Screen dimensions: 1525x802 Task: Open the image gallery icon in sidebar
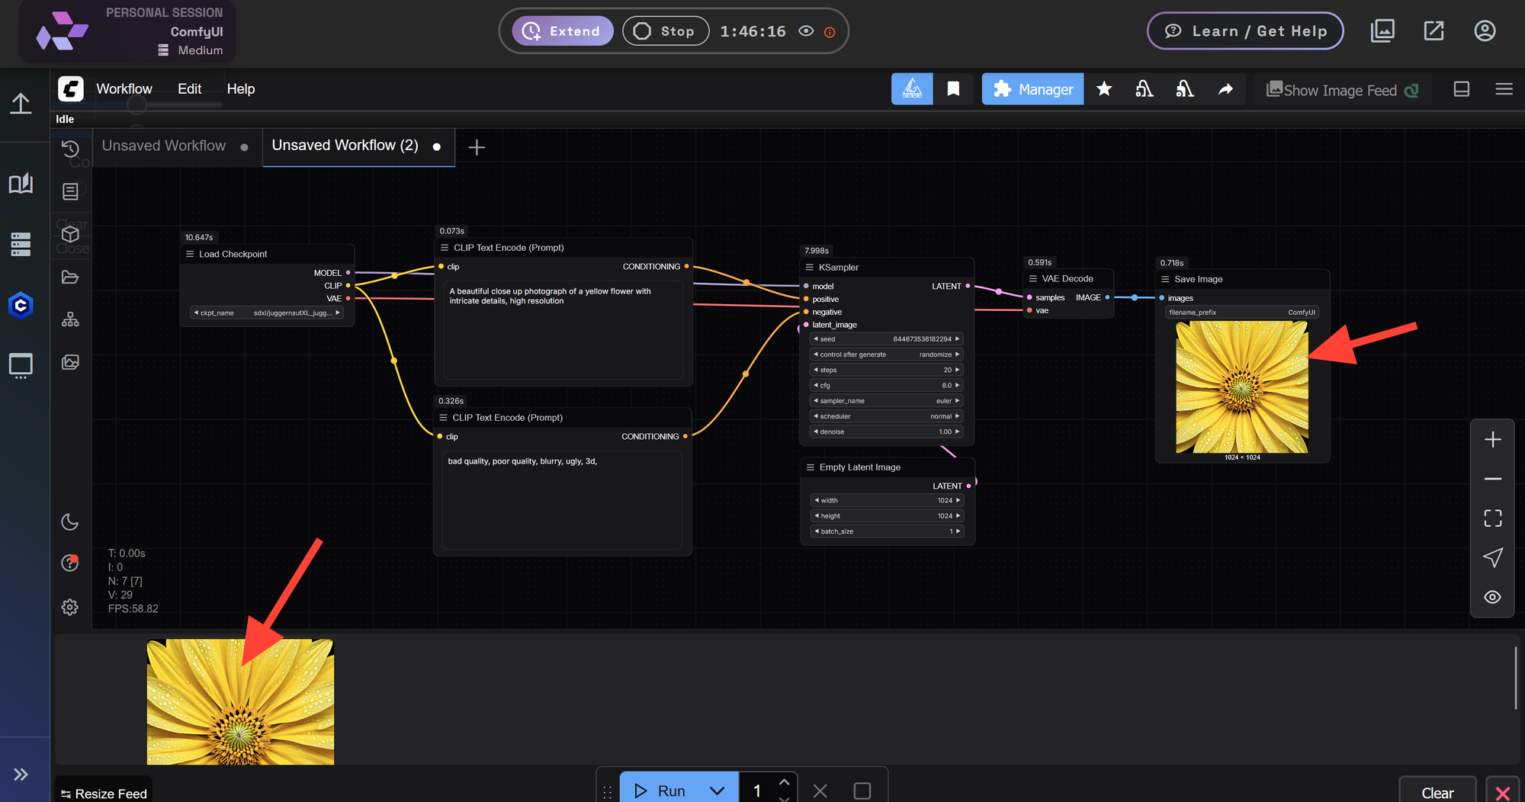tap(70, 362)
